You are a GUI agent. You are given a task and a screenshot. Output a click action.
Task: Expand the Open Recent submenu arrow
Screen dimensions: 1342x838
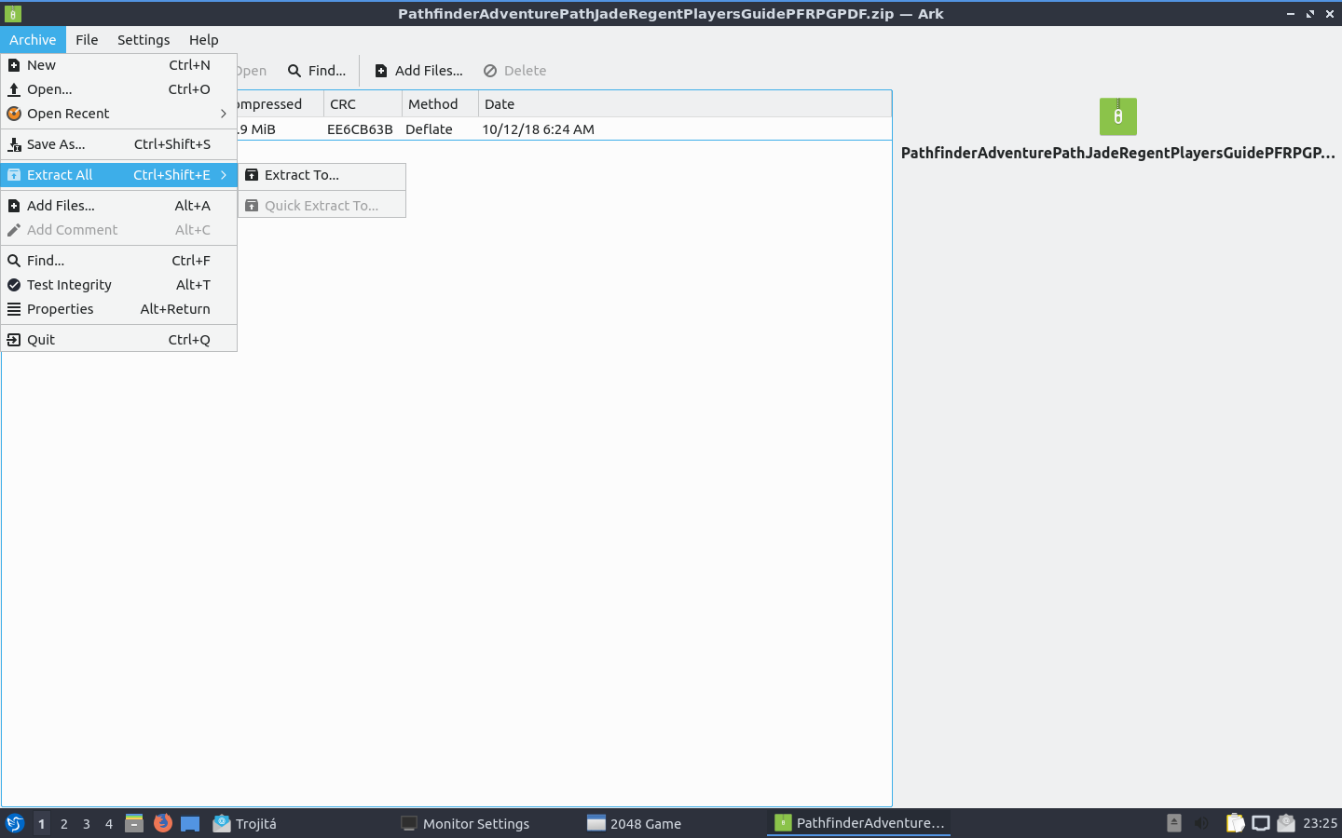point(224,114)
